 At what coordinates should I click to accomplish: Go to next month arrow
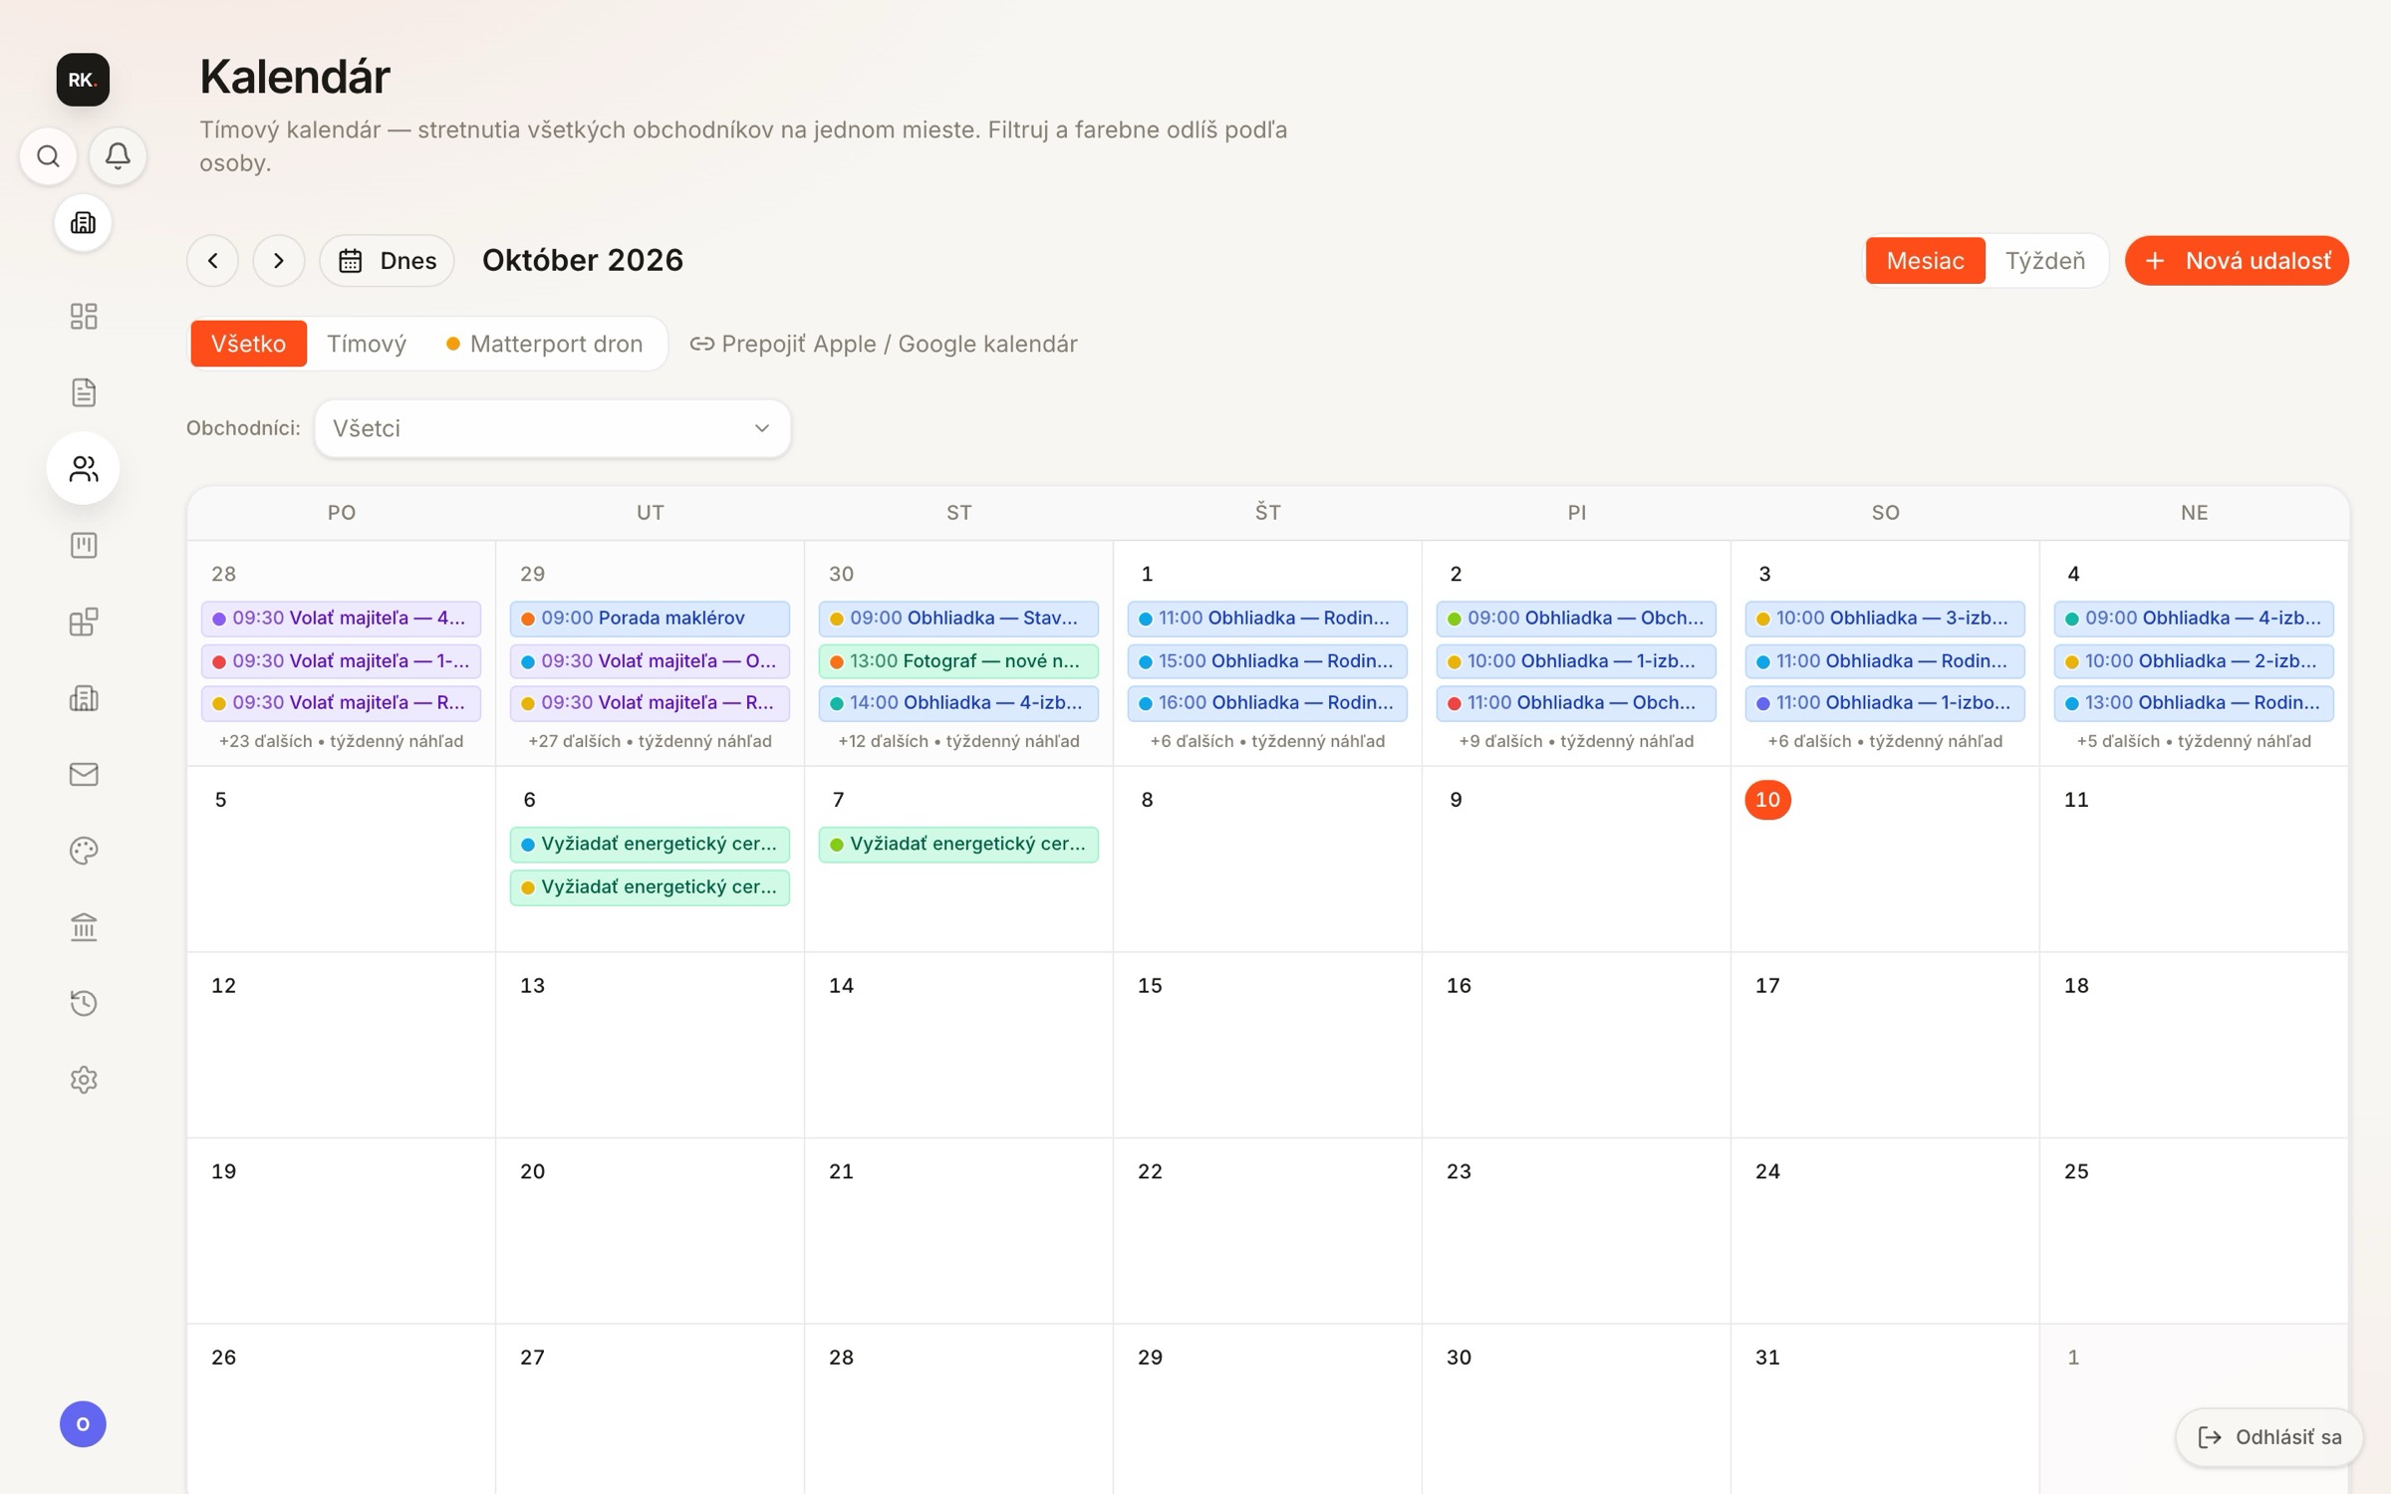[x=279, y=261]
